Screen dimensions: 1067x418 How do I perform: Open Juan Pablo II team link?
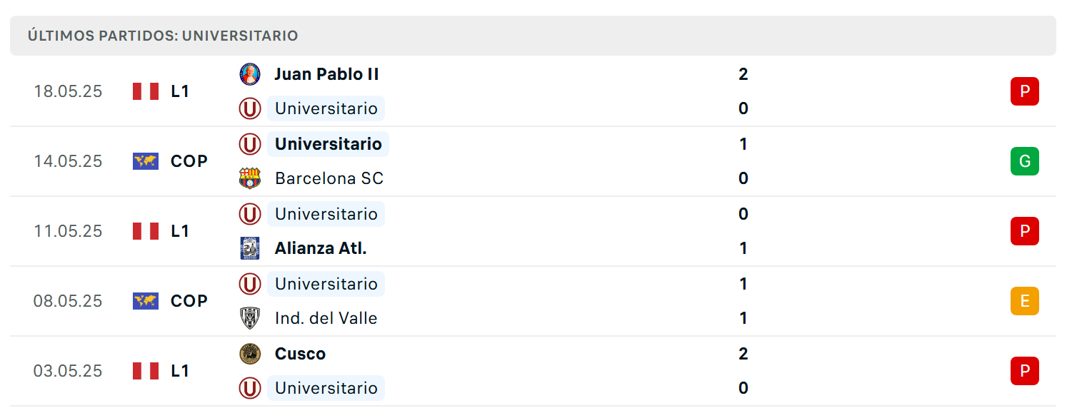pos(327,74)
